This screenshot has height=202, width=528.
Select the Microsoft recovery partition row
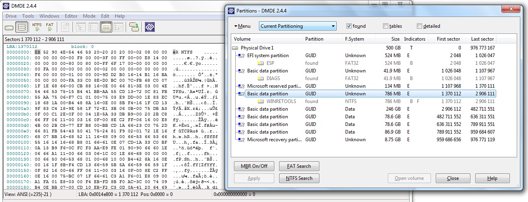(364, 140)
